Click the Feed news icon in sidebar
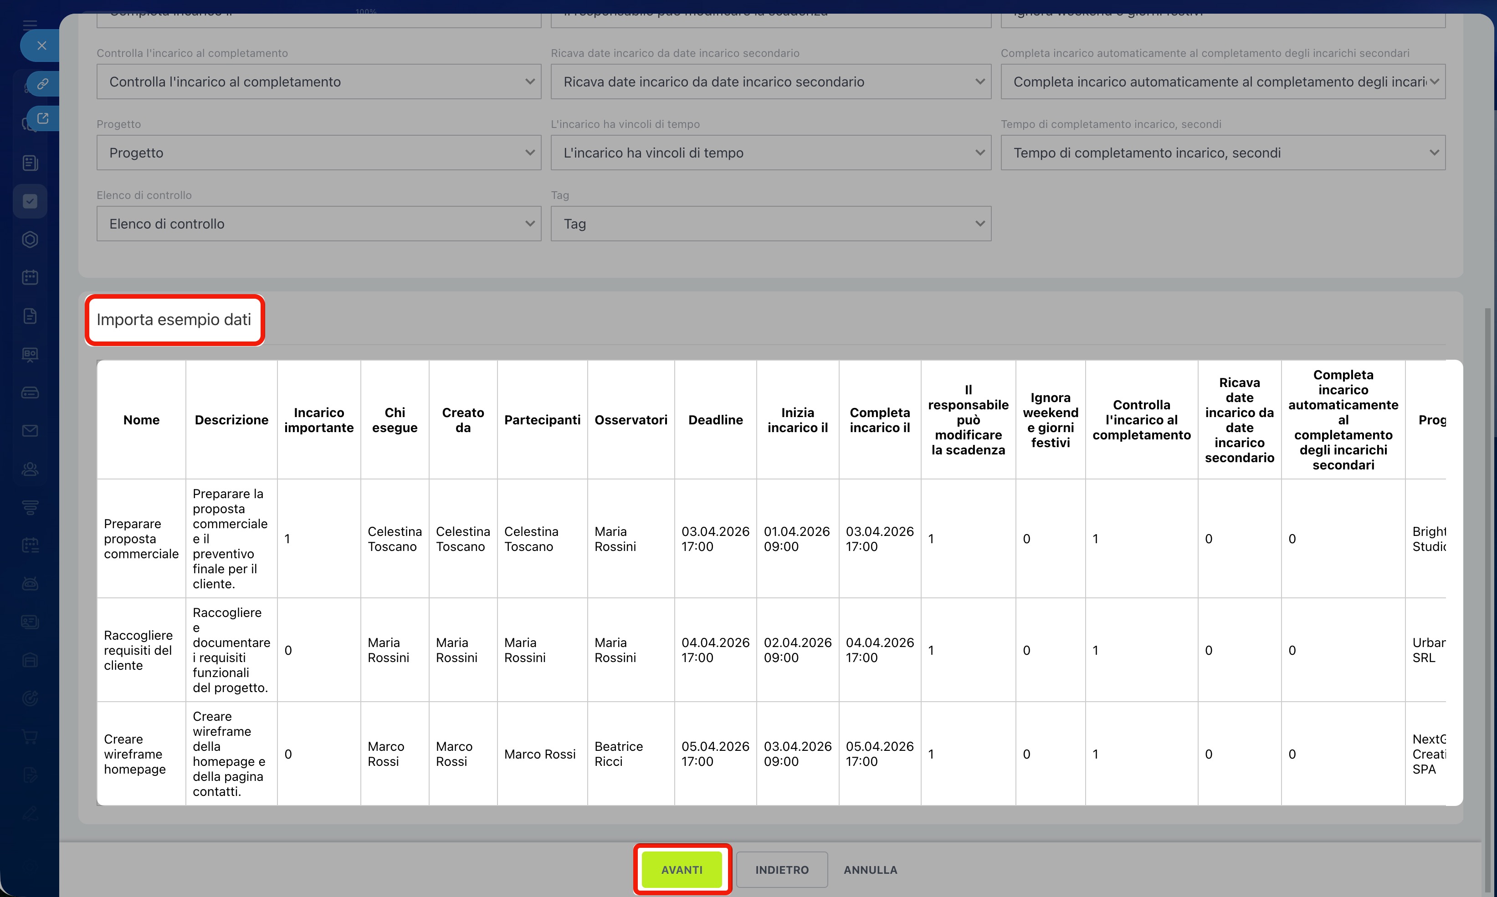 coord(30,163)
